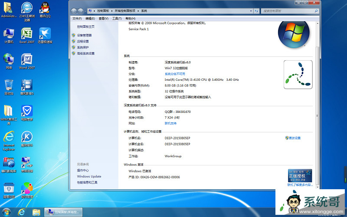Open Device Manager (设备管理器) link

pos(84,35)
